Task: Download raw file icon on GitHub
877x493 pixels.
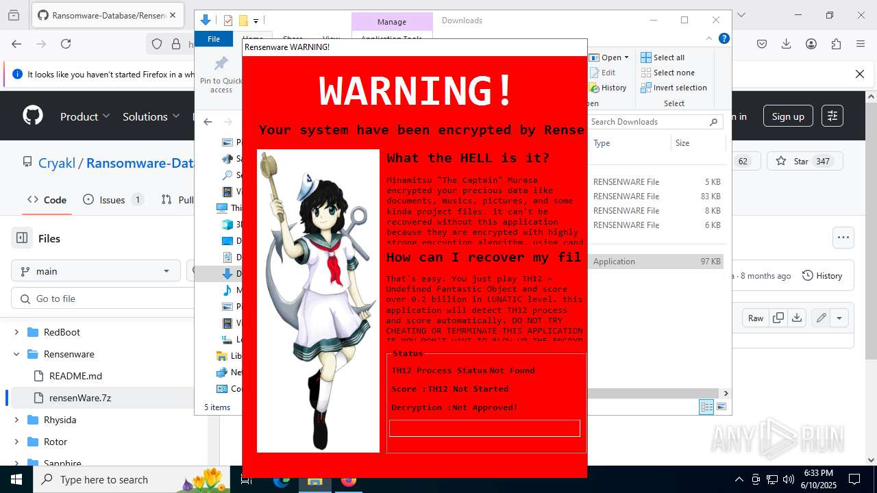Action: pyautogui.click(x=796, y=318)
